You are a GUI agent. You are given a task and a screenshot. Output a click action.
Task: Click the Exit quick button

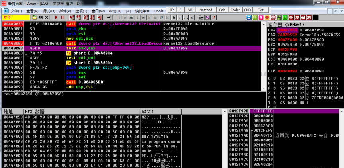pyautogui.click(x=261, y=10)
